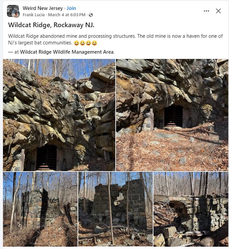Open the bottom-right stone arch ruin photo
The width and height of the screenshot is (229, 249).
pos(191,209)
